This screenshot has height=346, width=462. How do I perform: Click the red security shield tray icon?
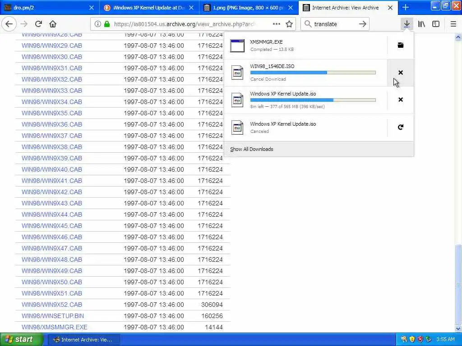click(420, 340)
